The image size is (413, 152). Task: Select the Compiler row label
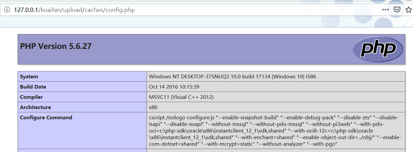82,97
